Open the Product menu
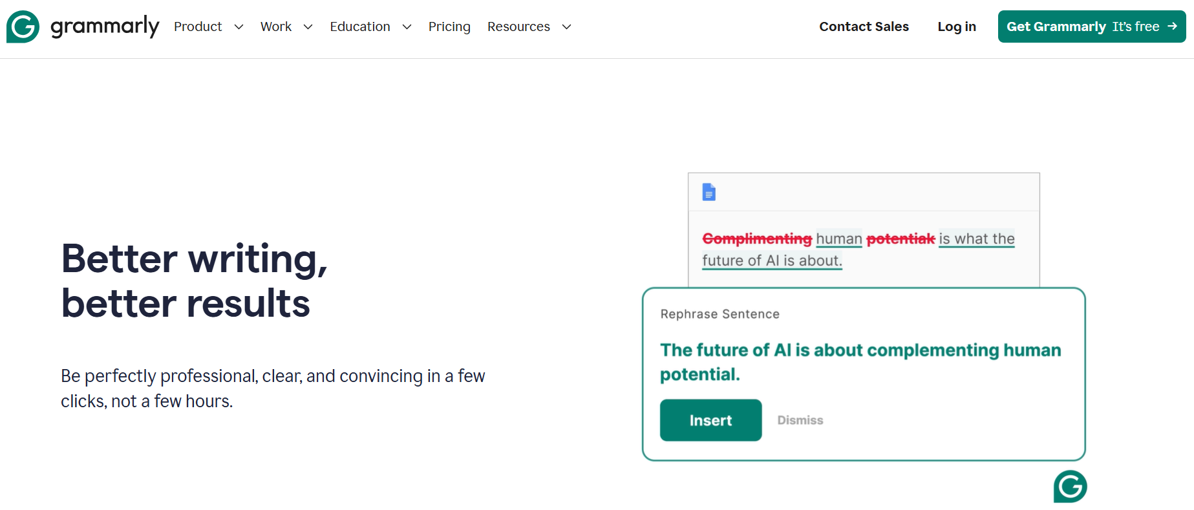This screenshot has height=510, width=1194. coord(198,27)
